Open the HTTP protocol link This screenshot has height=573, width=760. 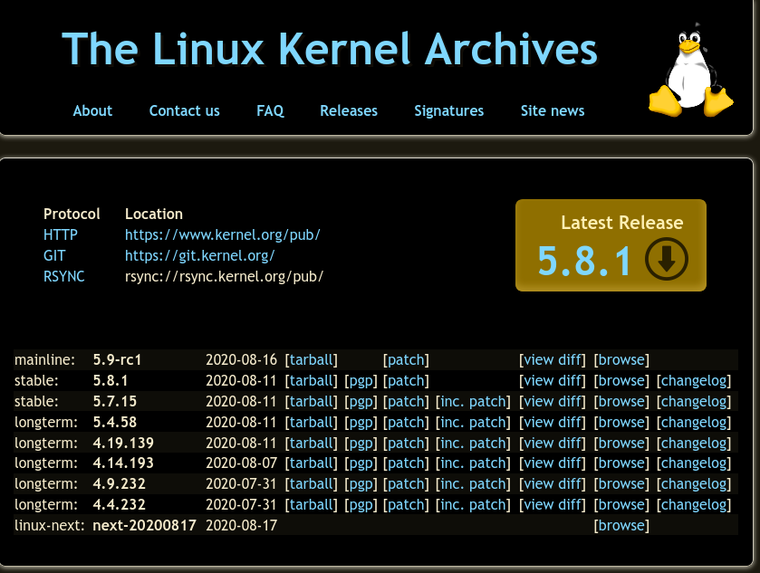pyautogui.click(x=60, y=235)
